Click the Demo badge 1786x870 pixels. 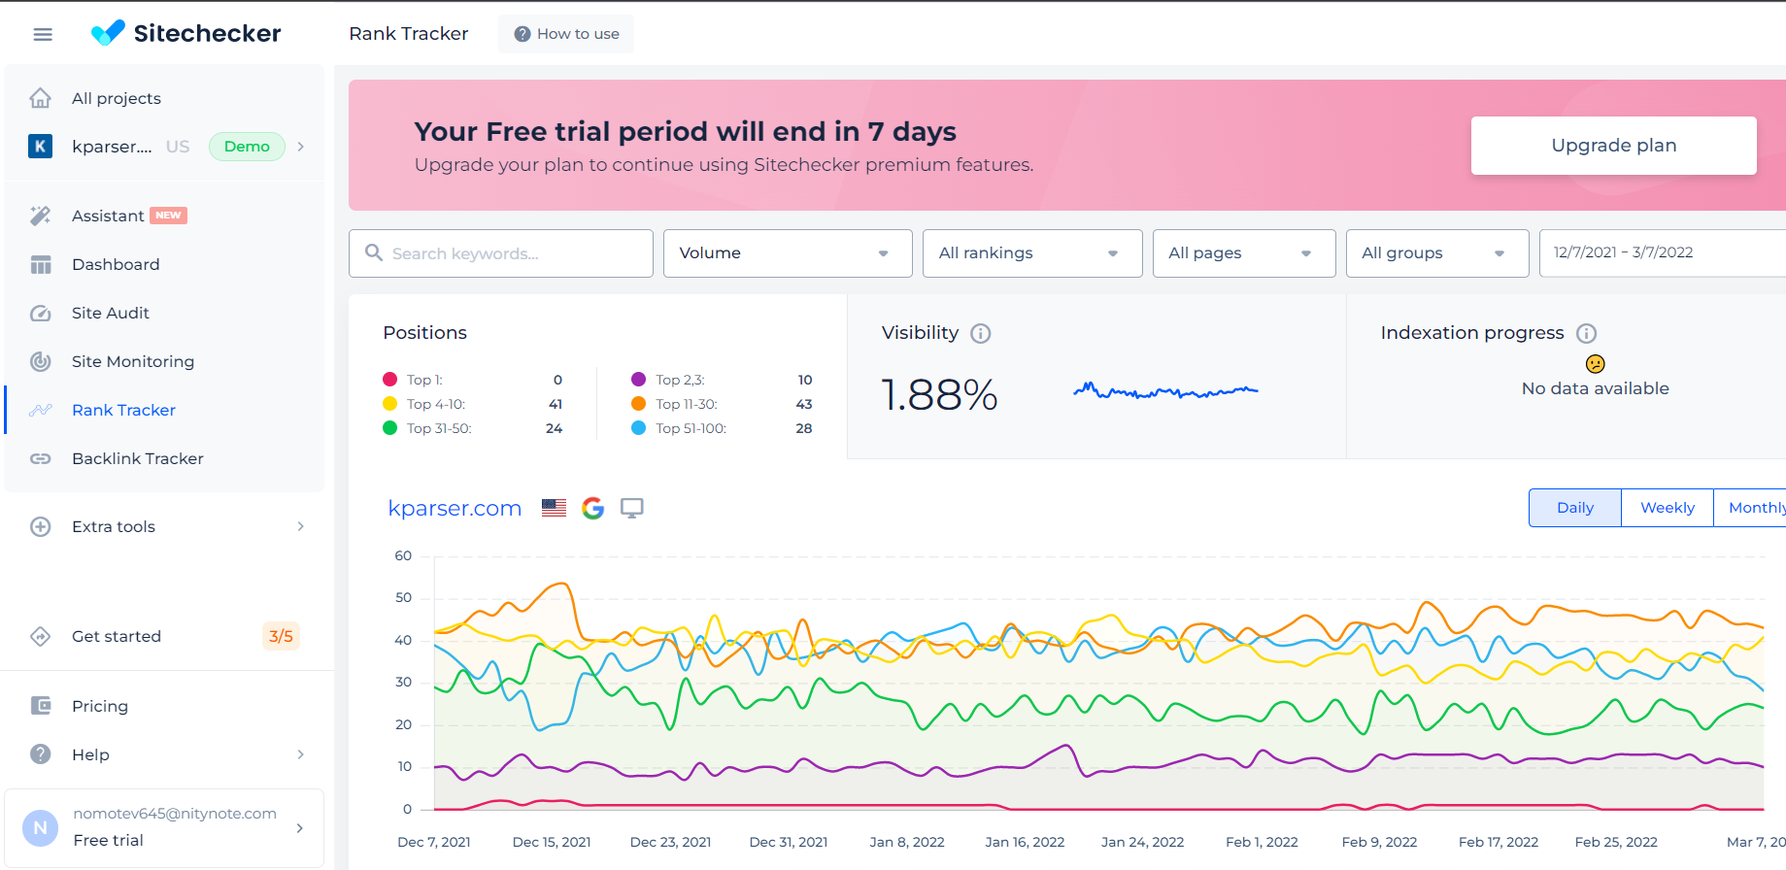[x=247, y=147]
